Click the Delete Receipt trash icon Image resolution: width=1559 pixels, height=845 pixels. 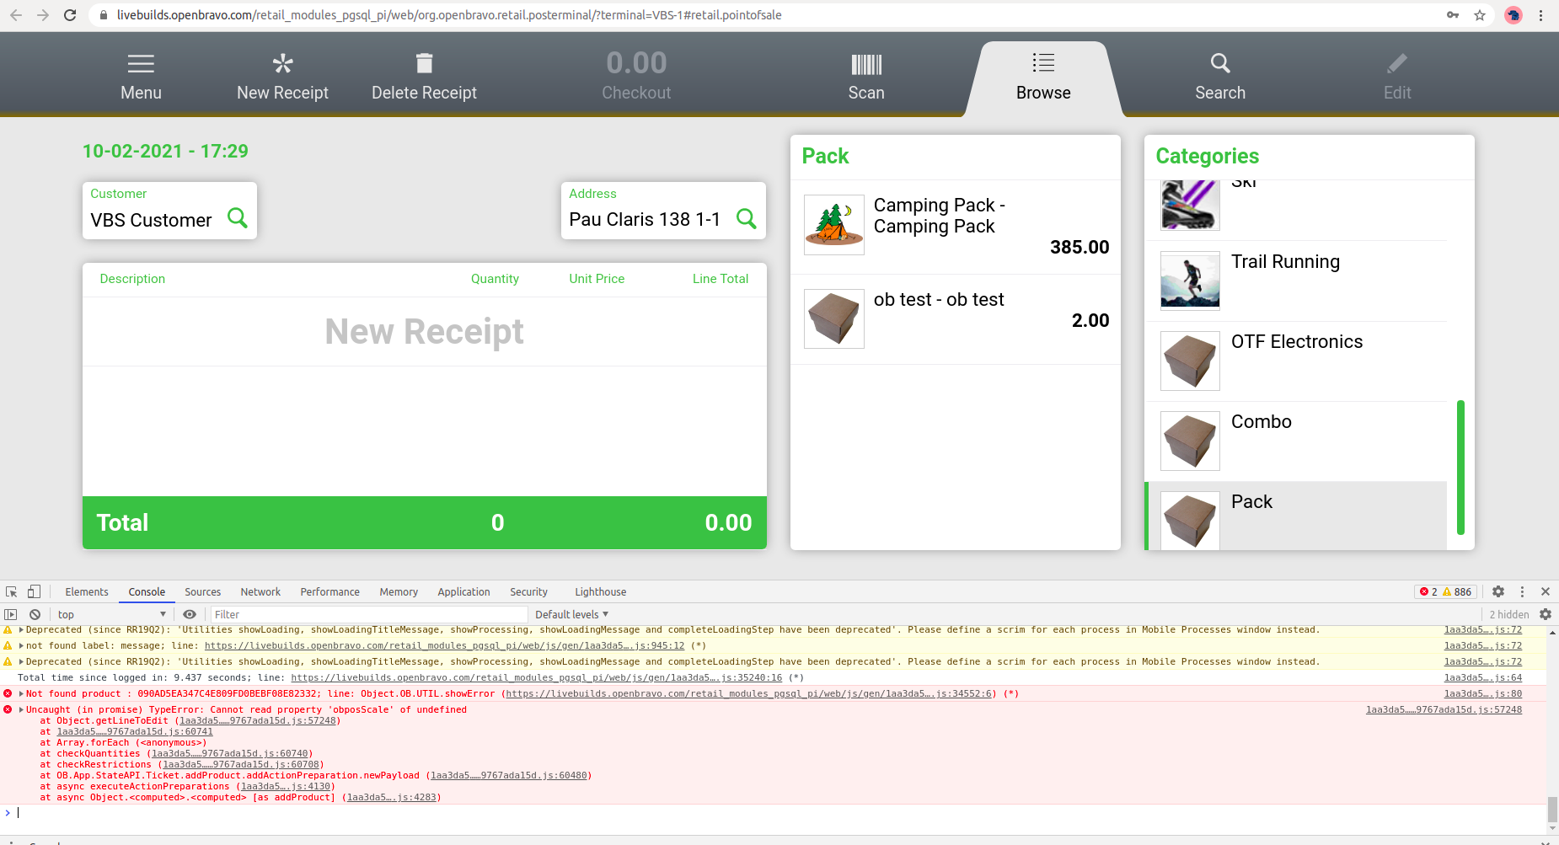[x=424, y=63]
